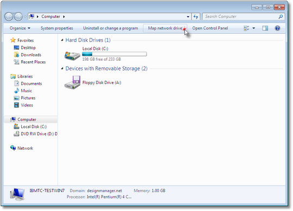
Task: Select Local Disk (C:) in the navigation pane
Action: (34, 127)
